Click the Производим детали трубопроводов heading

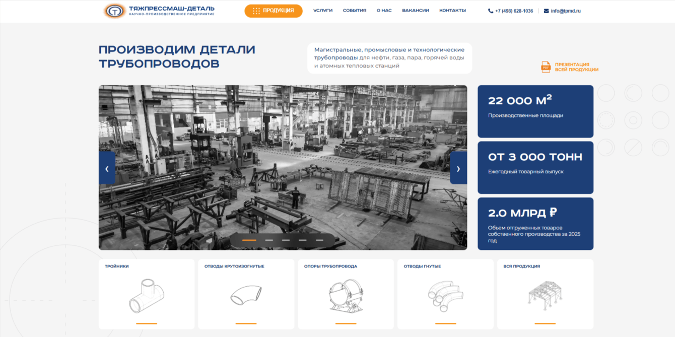(x=177, y=57)
